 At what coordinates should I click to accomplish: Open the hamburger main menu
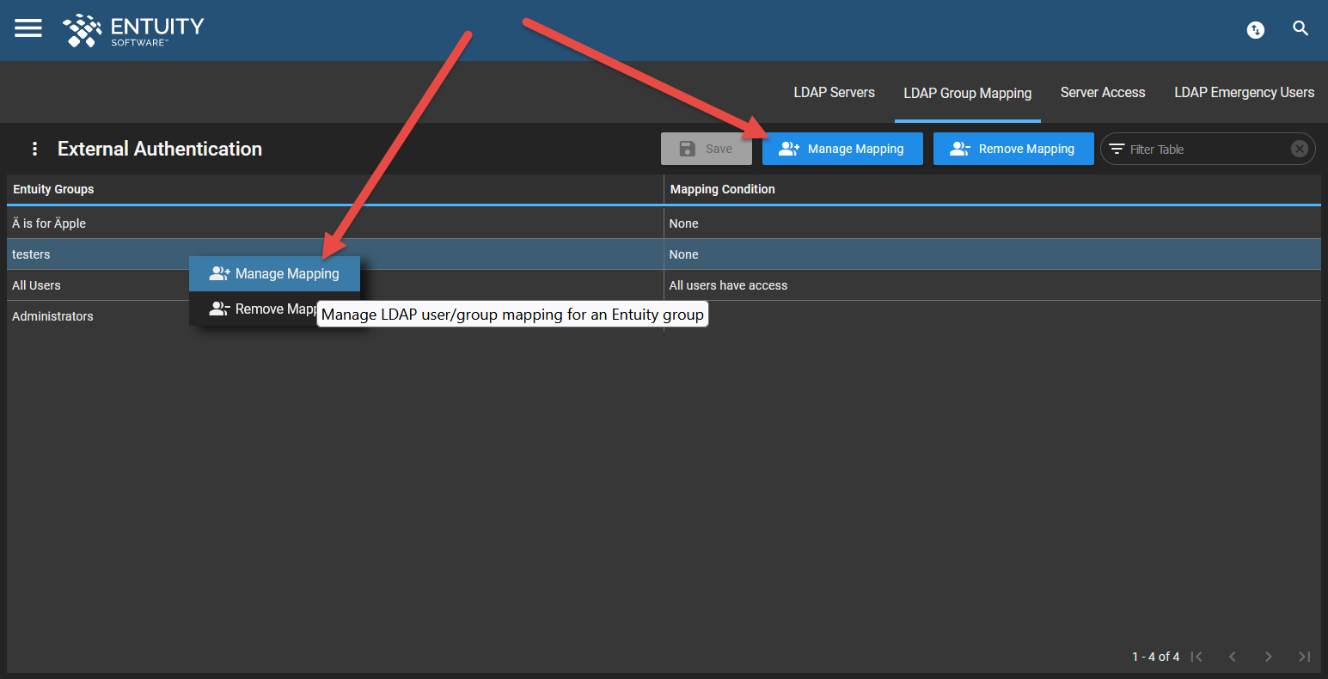tap(28, 28)
